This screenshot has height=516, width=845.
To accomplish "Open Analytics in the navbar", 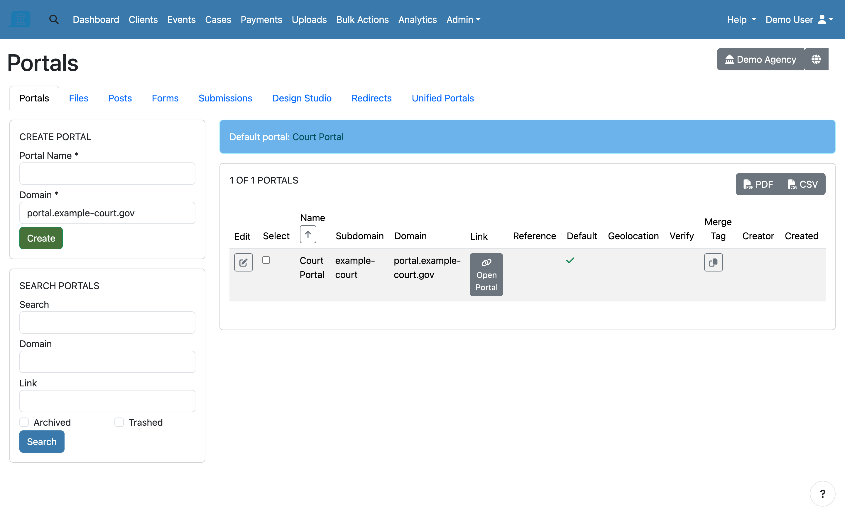I will pyautogui.click(x=417, y=20).
